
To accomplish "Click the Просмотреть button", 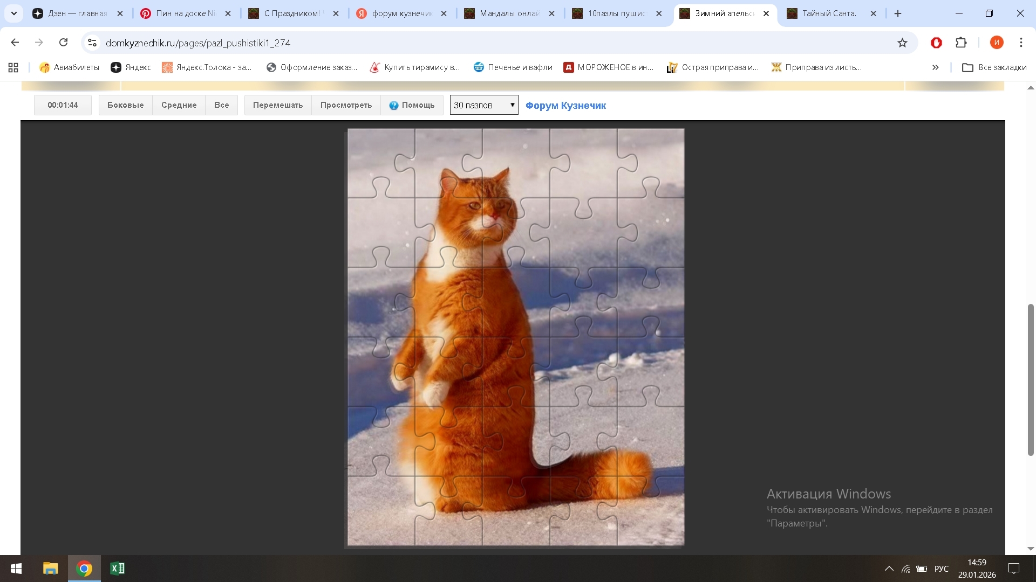I will pos(346,105).
